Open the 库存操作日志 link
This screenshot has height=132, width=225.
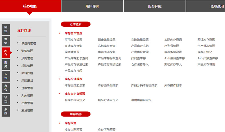(x=173, y=85)
